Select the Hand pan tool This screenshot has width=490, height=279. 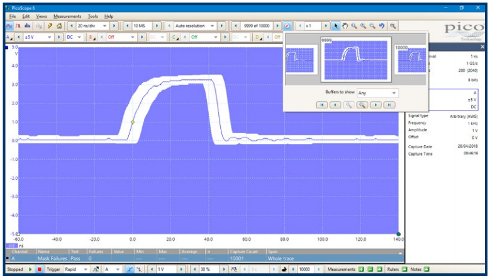pyautogui.click(x=345, y=26)
